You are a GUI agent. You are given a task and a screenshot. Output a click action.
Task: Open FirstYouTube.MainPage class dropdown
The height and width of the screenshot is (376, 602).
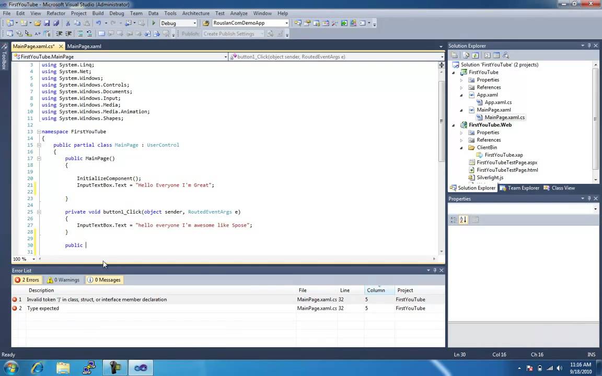(225, 57)
